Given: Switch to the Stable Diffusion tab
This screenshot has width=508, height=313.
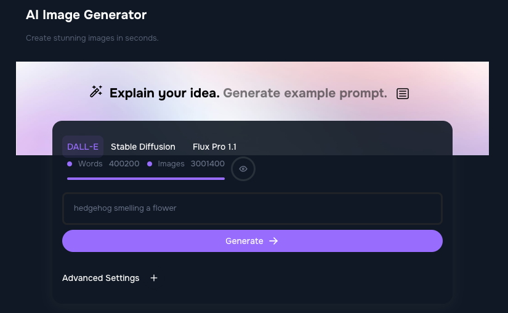Looking at the screenshot, I should click(143, 147).
